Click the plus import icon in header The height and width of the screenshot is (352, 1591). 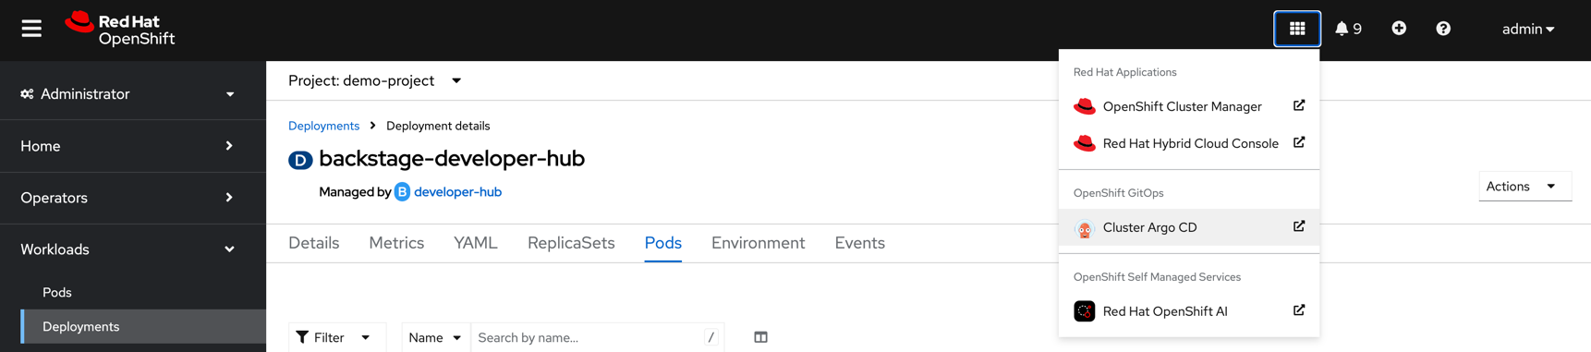click(1399, 29)
